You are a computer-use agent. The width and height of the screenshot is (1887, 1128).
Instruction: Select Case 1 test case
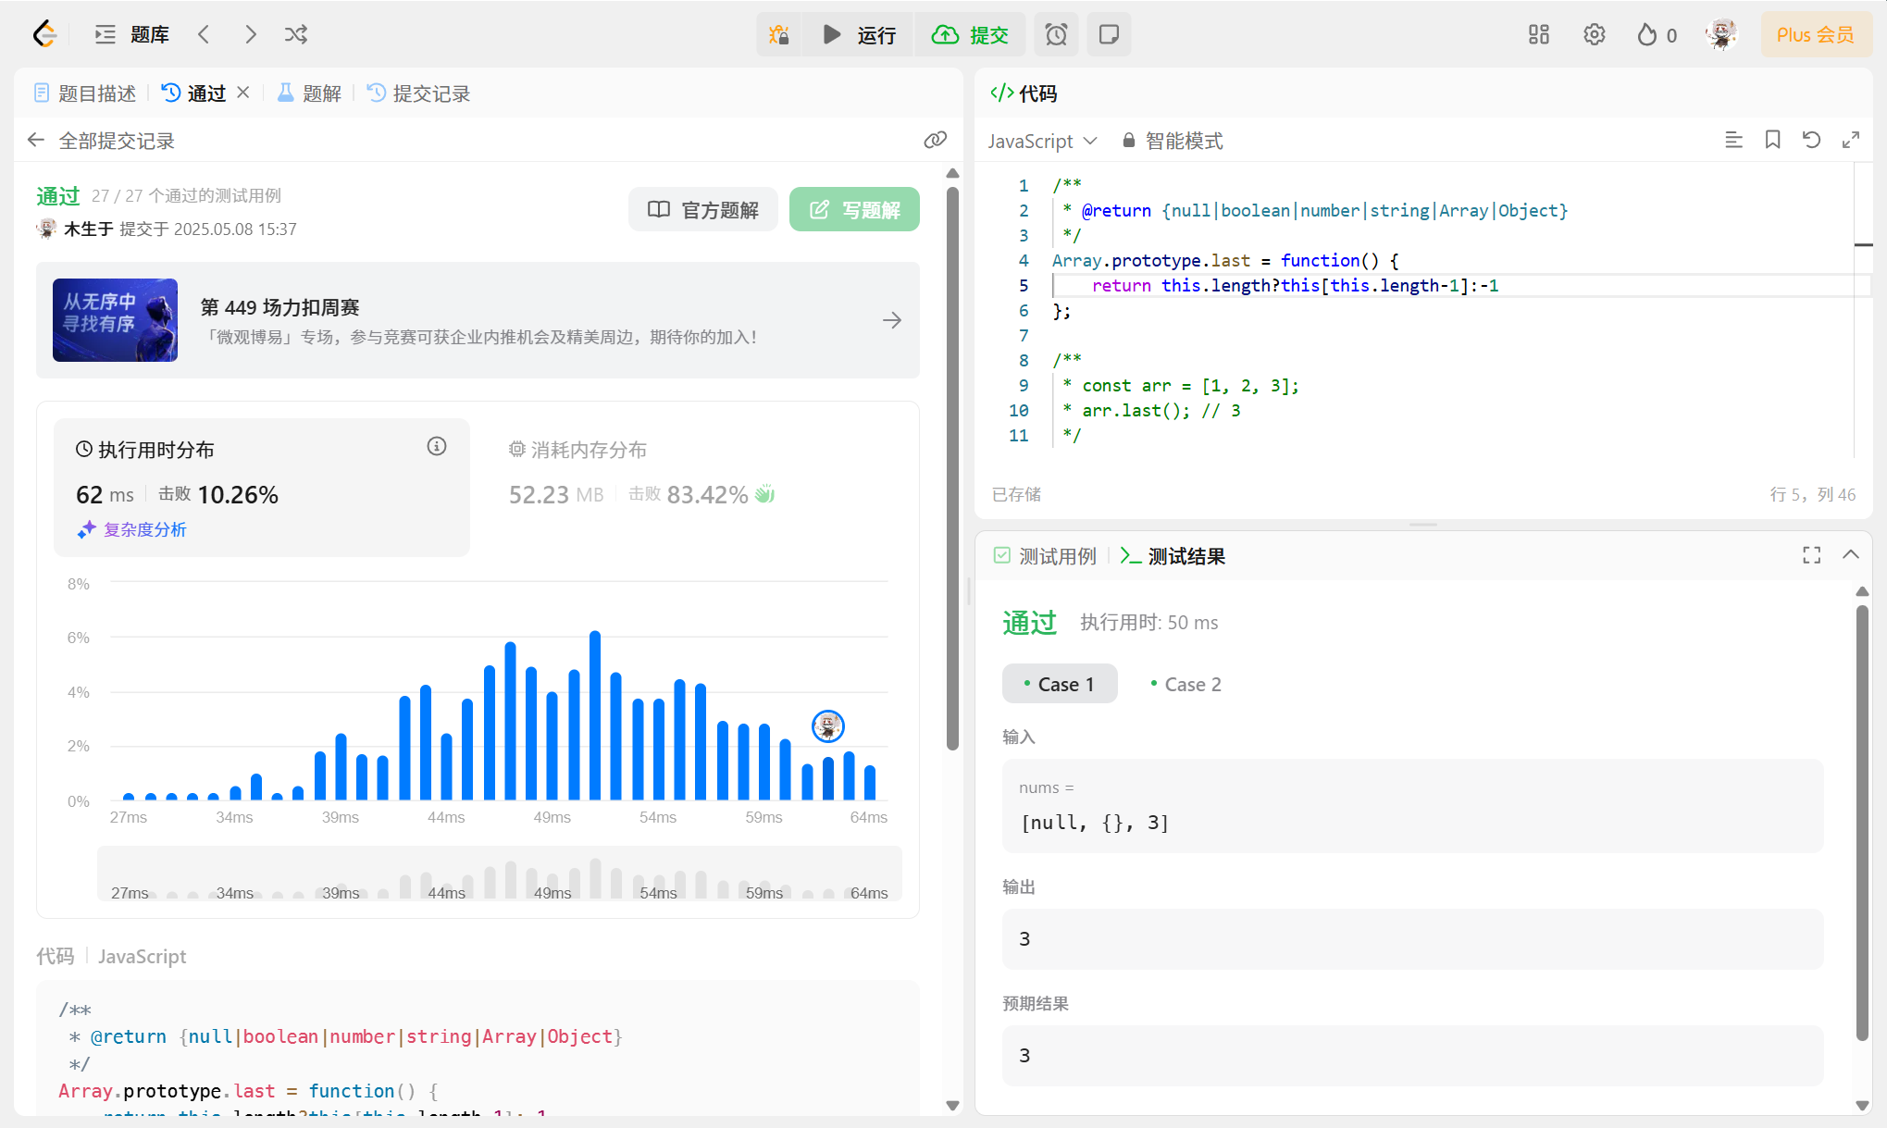(x=1059, y=684)
